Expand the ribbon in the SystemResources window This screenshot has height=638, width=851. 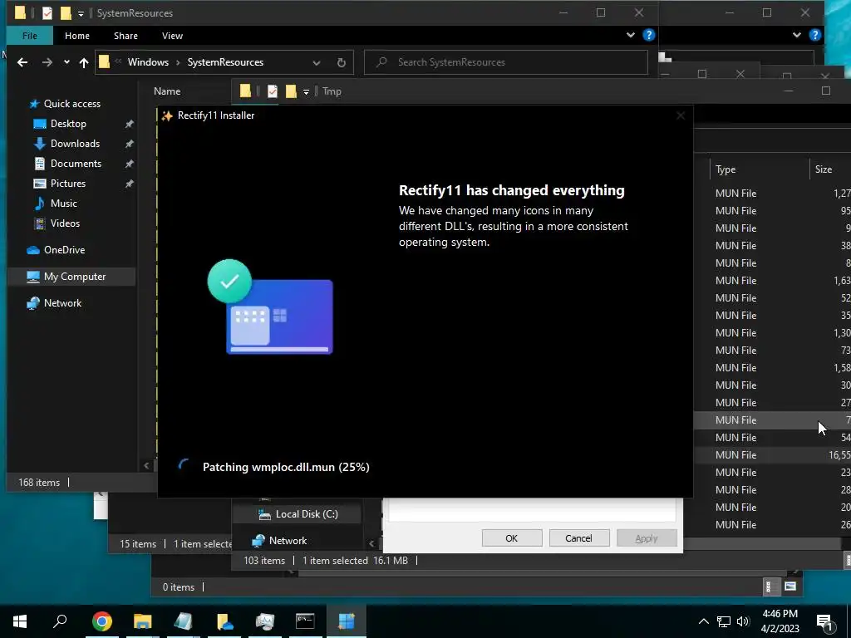coord(631,35)
